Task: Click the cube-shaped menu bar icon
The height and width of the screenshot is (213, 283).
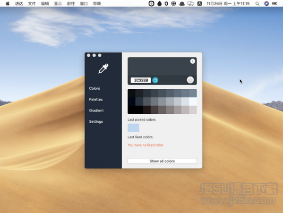Action: 173,3
